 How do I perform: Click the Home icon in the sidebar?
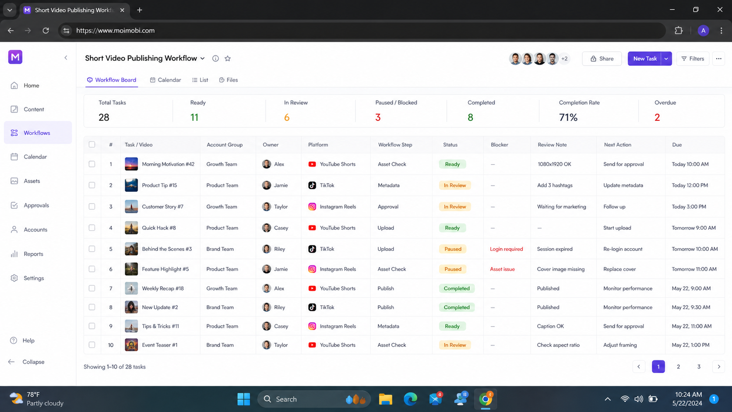click(x=14, y=85)
